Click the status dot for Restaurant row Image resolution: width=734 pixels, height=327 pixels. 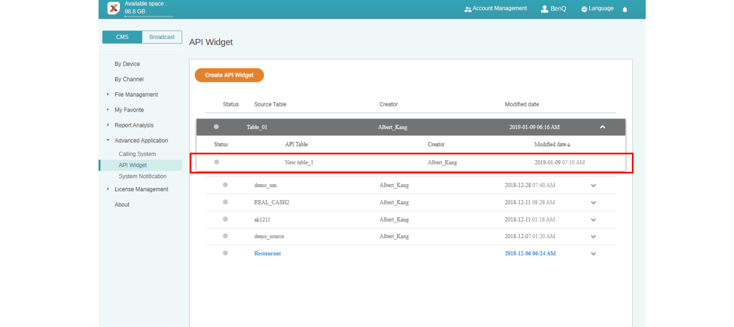225,253
